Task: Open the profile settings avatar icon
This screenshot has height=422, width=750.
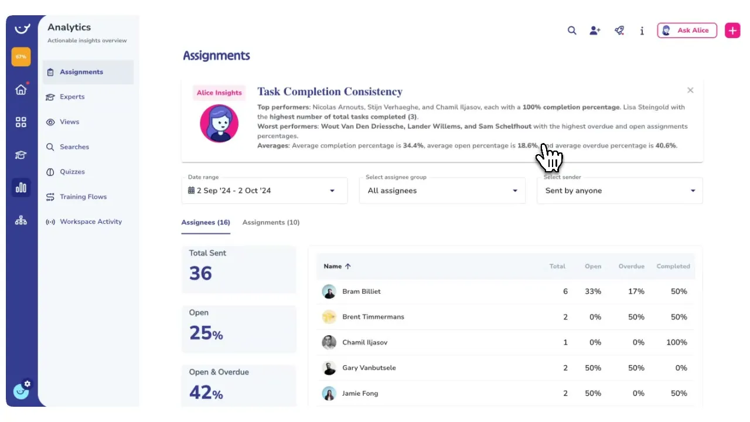Action: [x=22, y=390]
